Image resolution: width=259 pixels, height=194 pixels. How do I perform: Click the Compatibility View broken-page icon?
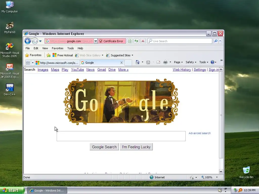(130, 41)
